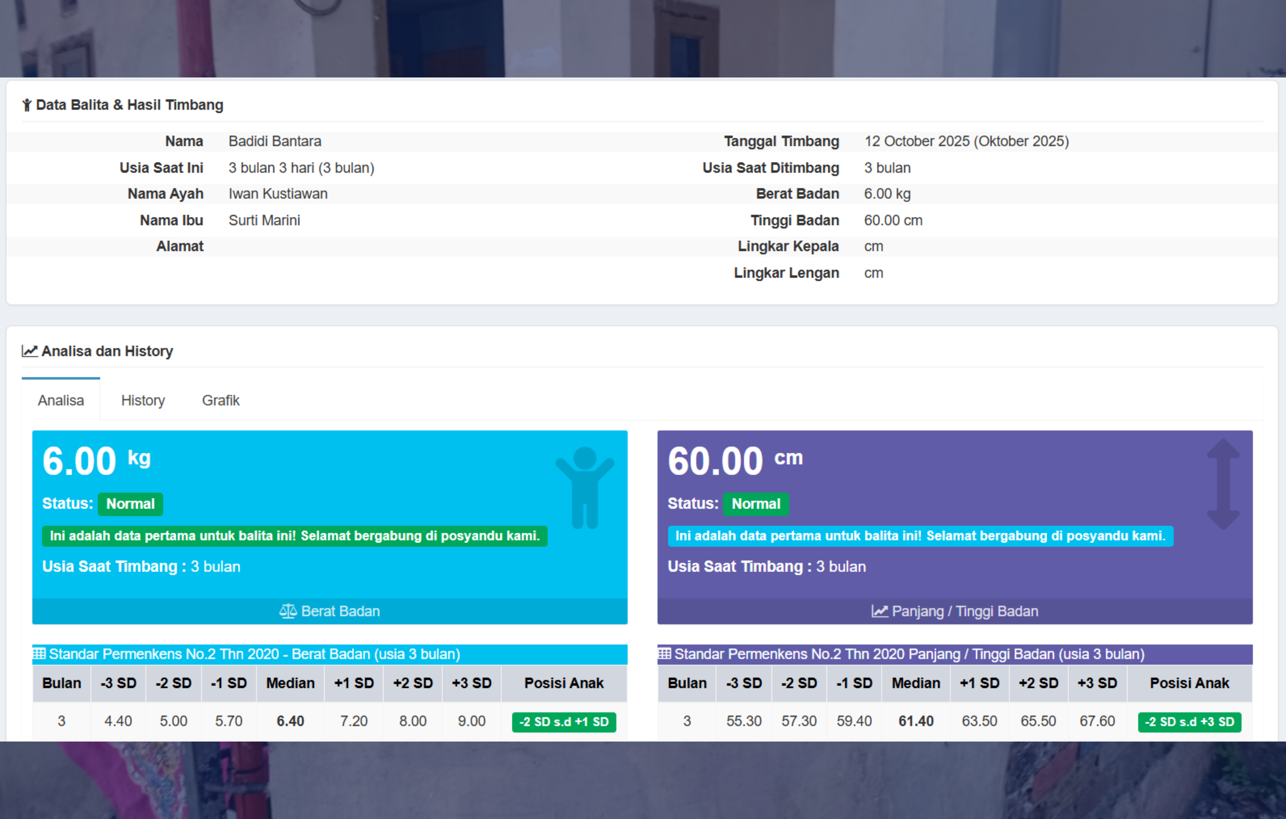
Task: Click table icon of Tinggi Badan standard header
Action: [x=664, y=653]
